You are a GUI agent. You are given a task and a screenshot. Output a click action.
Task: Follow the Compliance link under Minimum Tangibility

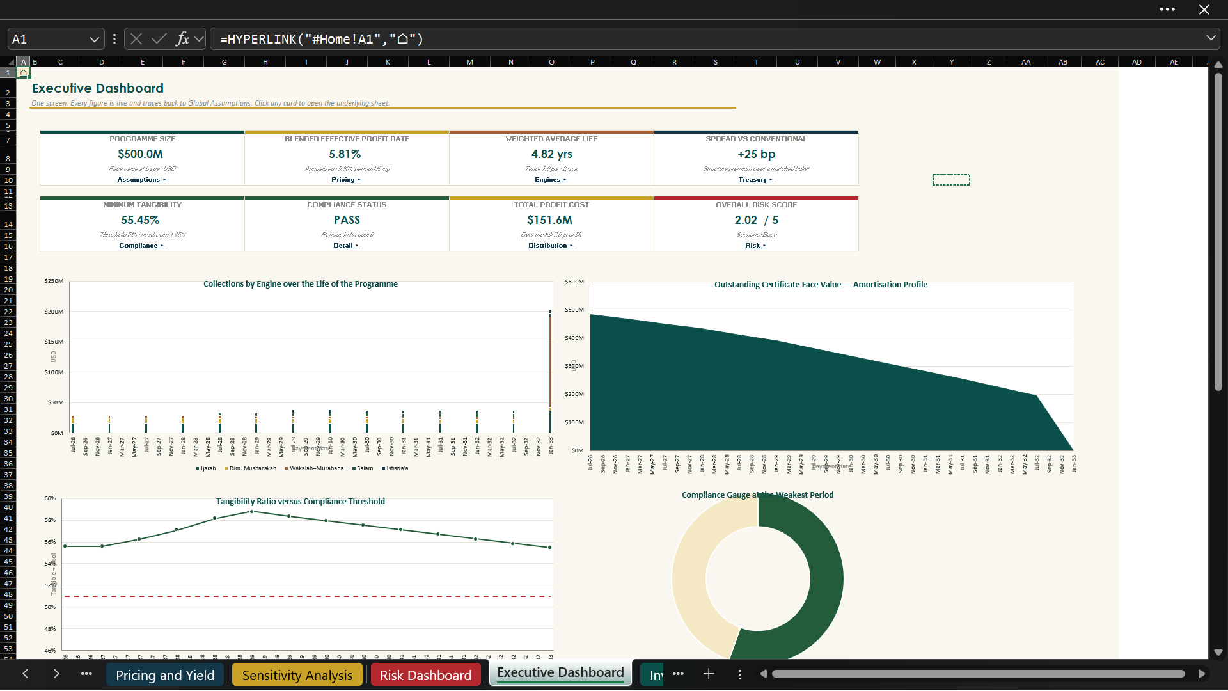[x=141, y=246]
